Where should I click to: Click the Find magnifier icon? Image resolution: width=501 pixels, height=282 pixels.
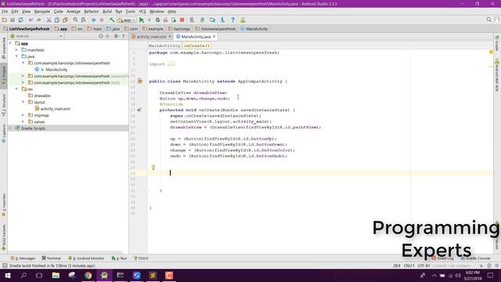tap(75, 20)
